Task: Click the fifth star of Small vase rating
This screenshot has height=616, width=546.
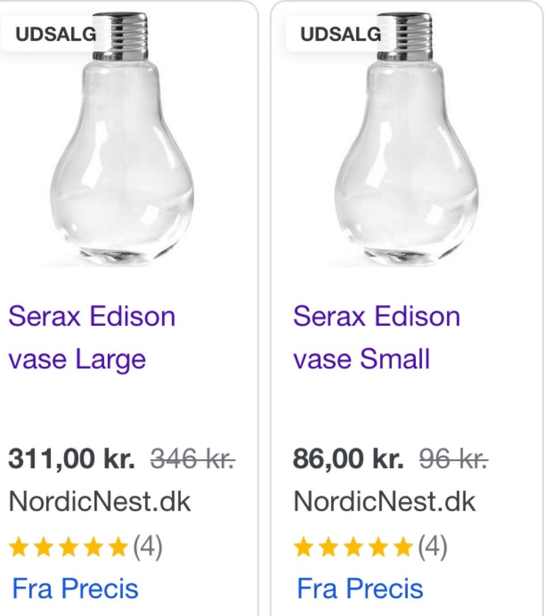Action: coord(403,548)
